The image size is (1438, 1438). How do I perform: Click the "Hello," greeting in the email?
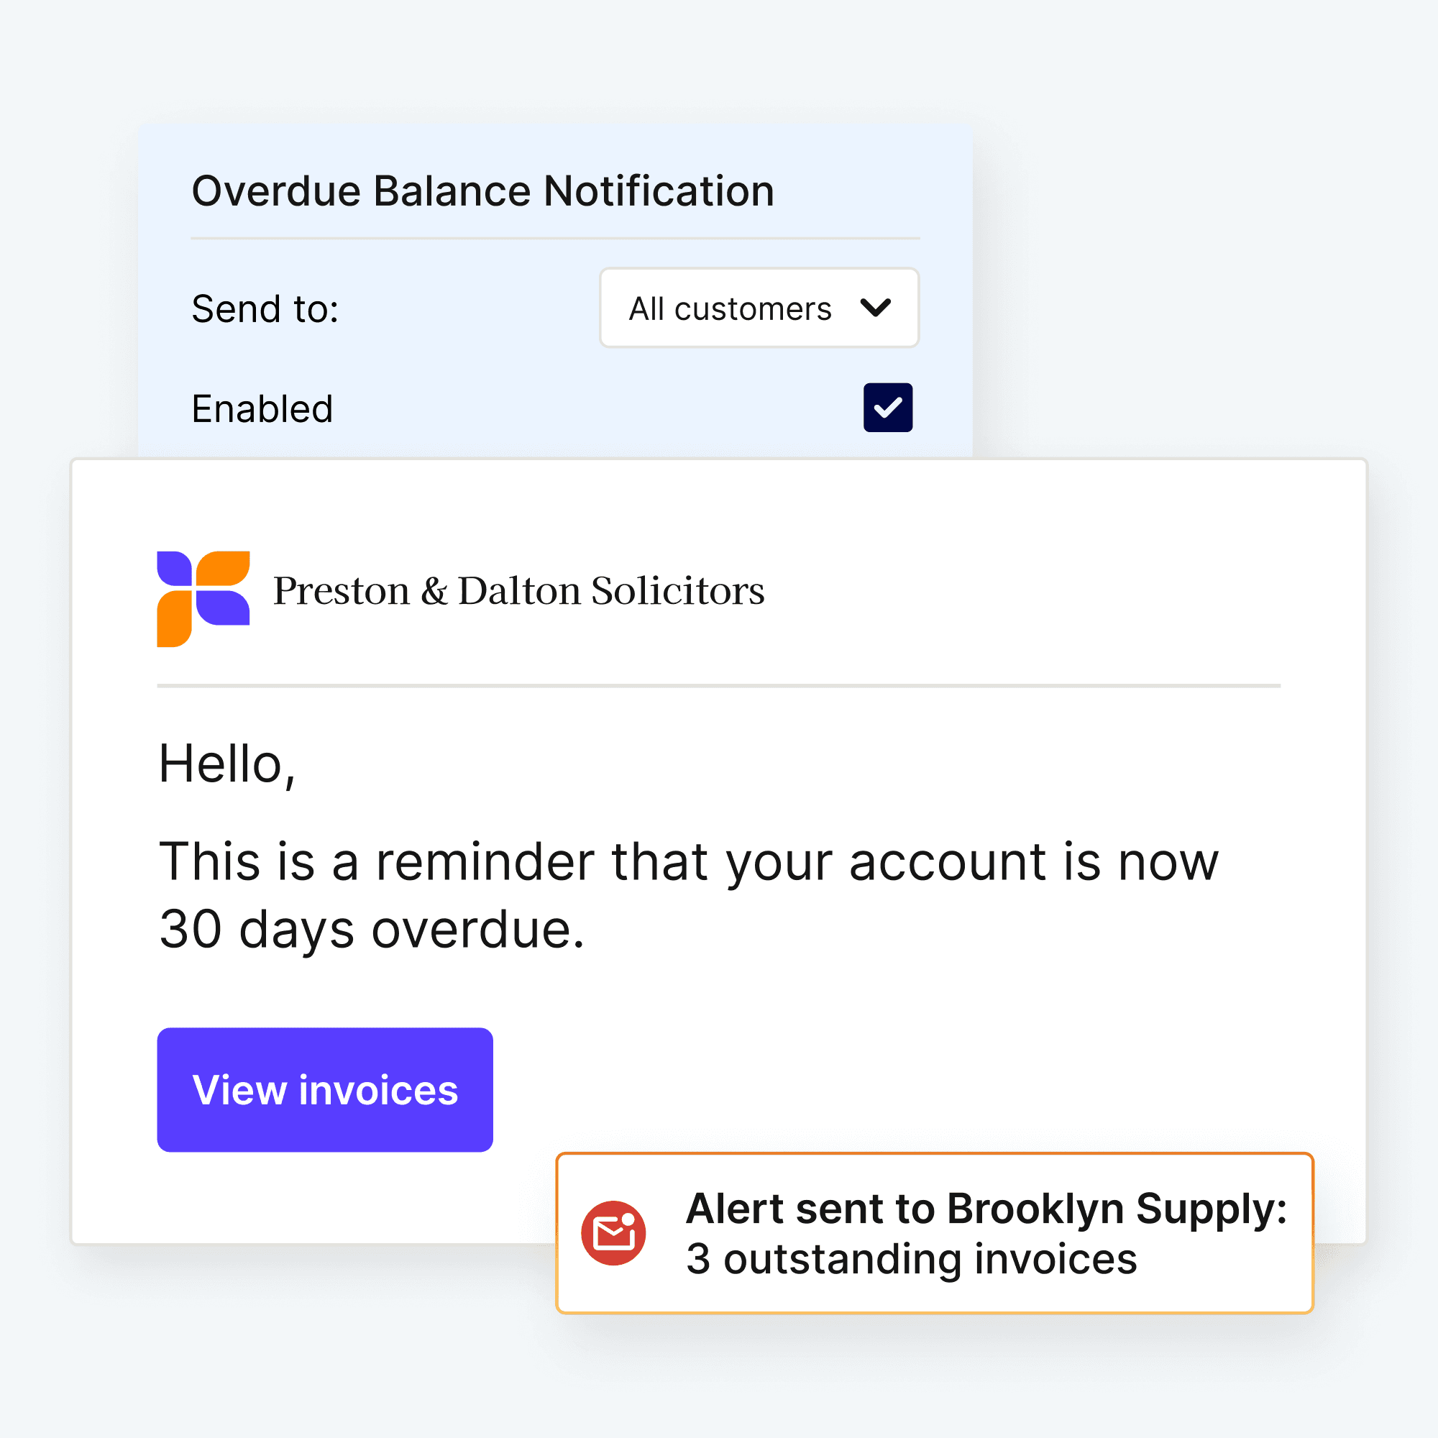(227, 764)
